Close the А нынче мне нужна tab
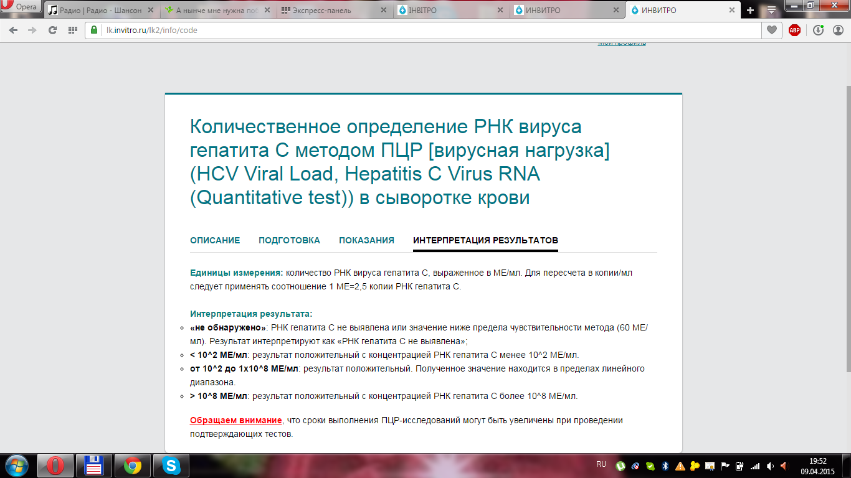Screen dimensions: 851x478 click(269, 11)
